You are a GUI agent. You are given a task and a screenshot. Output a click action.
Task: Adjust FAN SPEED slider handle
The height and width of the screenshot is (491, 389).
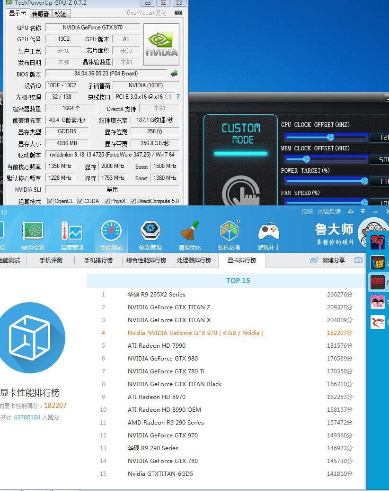point(364,203)
